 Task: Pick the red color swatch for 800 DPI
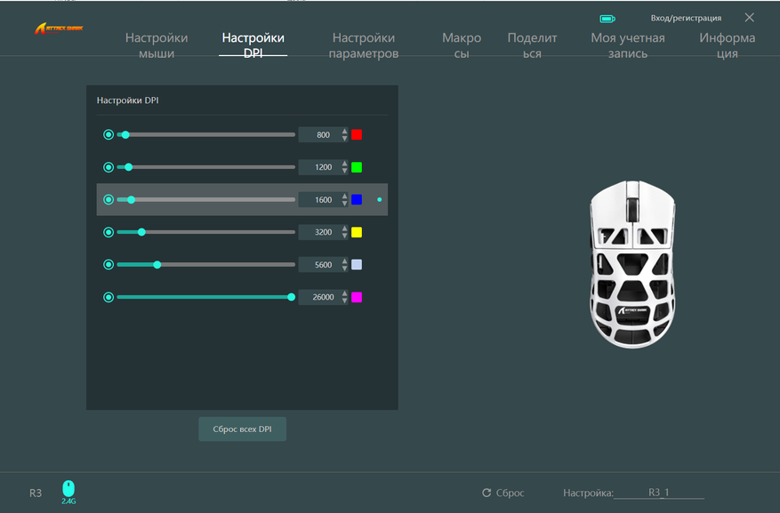pos(357,135)
